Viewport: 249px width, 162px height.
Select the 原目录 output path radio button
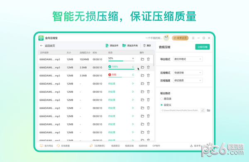161,99
